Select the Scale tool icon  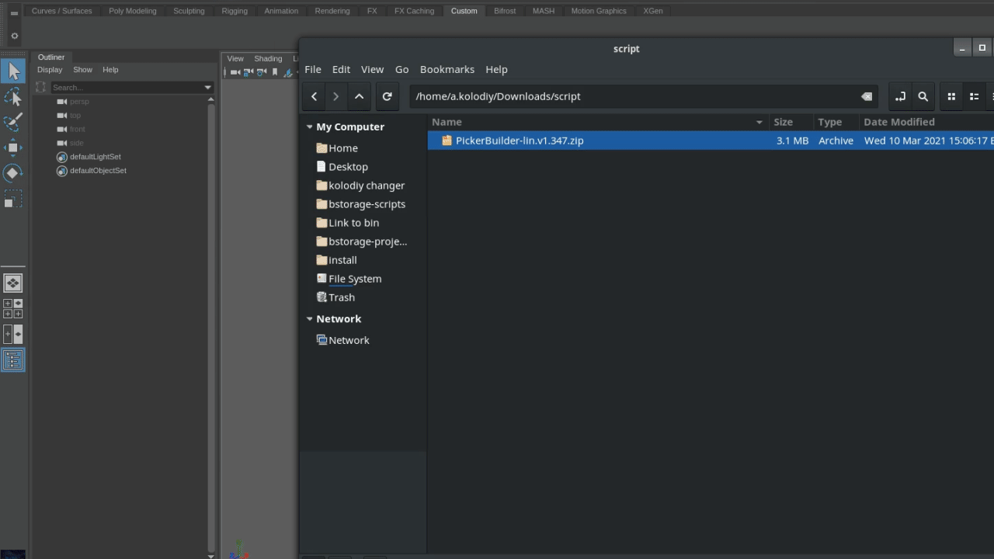13,200
